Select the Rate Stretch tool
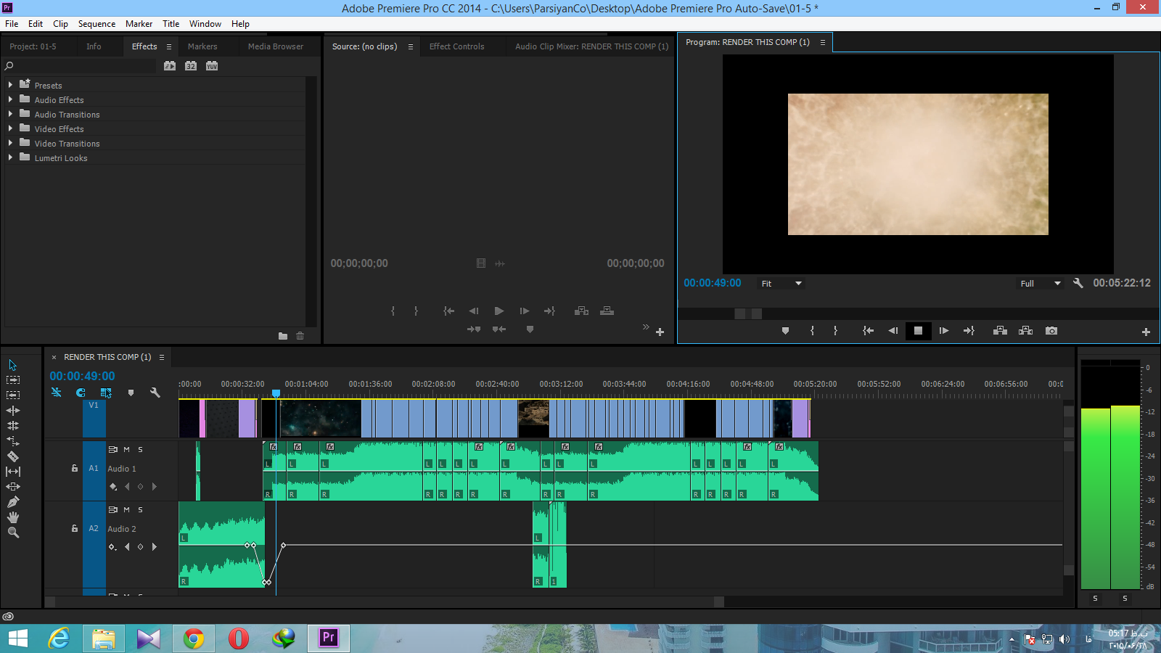 click(x=13, y=440)
